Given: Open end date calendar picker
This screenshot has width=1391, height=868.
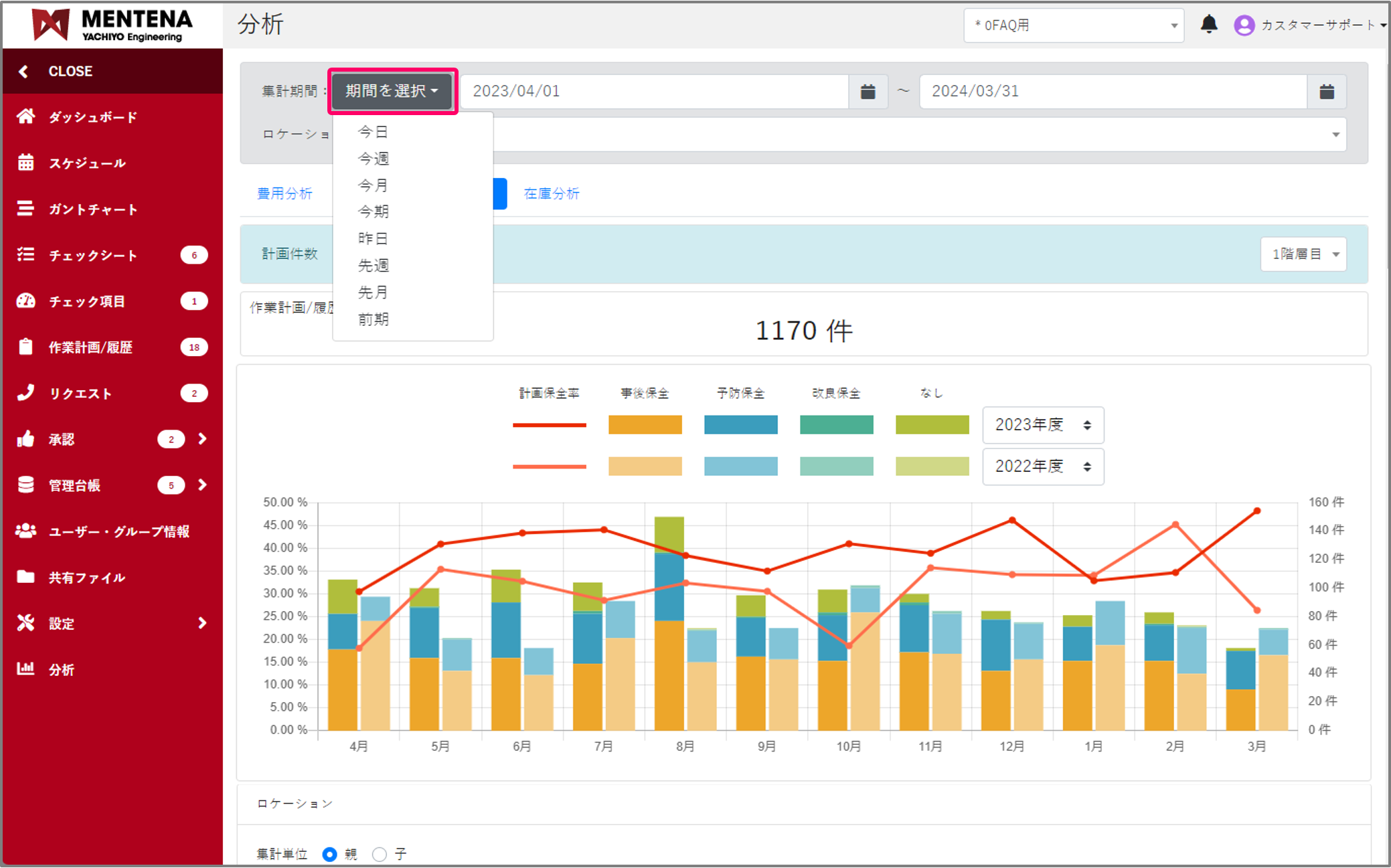Looking at the screenshot, I should [x=1326, y=91].
